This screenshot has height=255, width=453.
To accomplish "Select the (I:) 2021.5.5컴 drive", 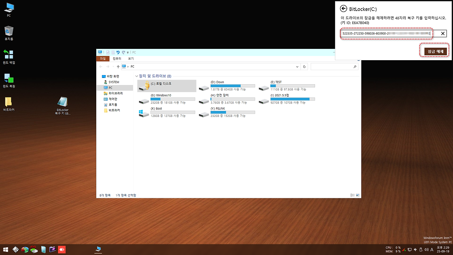I will (x=287, y=99).
